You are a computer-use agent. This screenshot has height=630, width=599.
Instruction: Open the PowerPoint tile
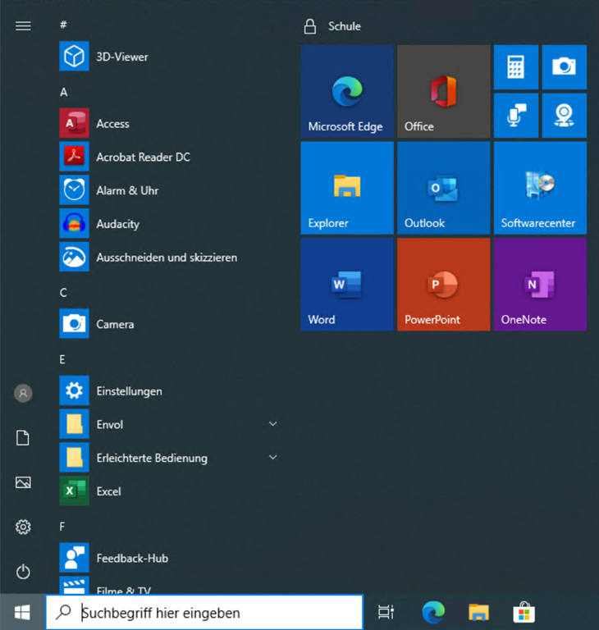pyautogui.click(x=443, y=285)
